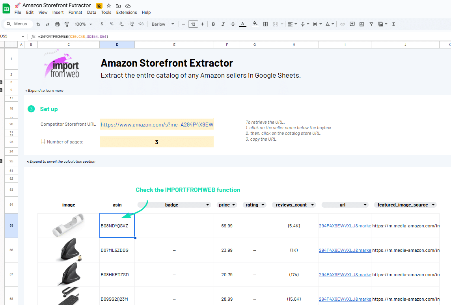Expand the collapsed row group at row 25
The width and height of the screenshot is (451, 305).
(1, 161)
